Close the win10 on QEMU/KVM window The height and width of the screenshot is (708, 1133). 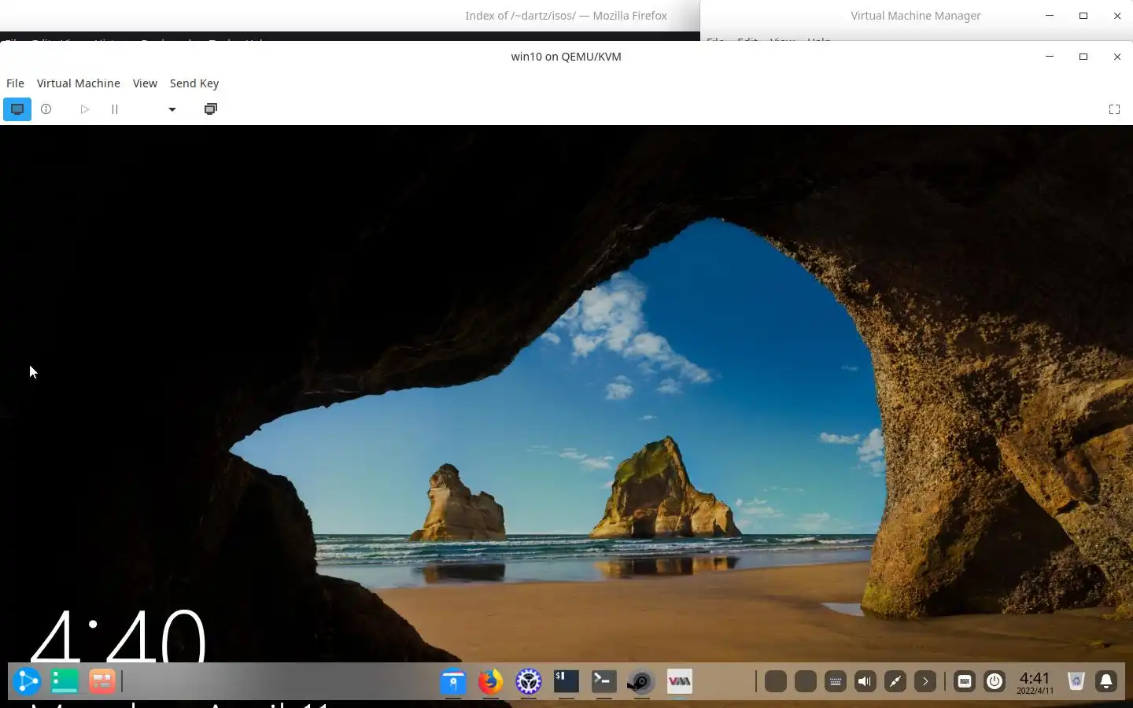tap(1117, 57)
